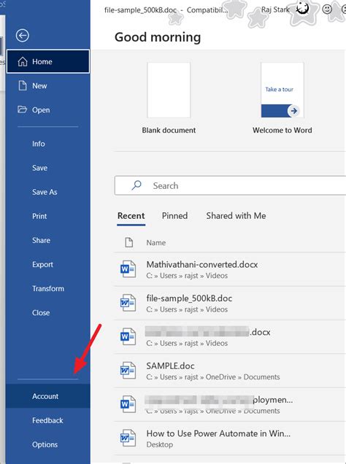The width and height of the screenshot is (346, 464).
Task: Click the smiley feedback face icon
Action: point(327,9)
